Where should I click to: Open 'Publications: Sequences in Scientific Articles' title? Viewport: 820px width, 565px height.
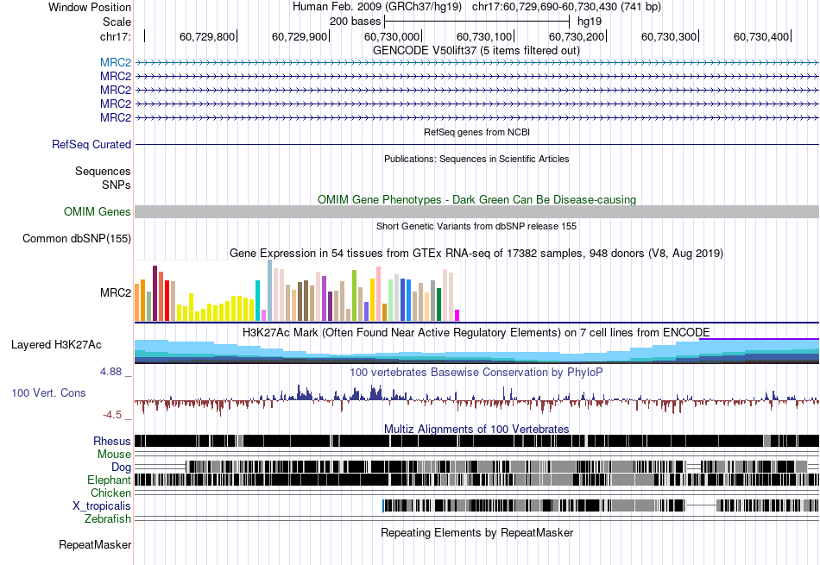[476, 159]
